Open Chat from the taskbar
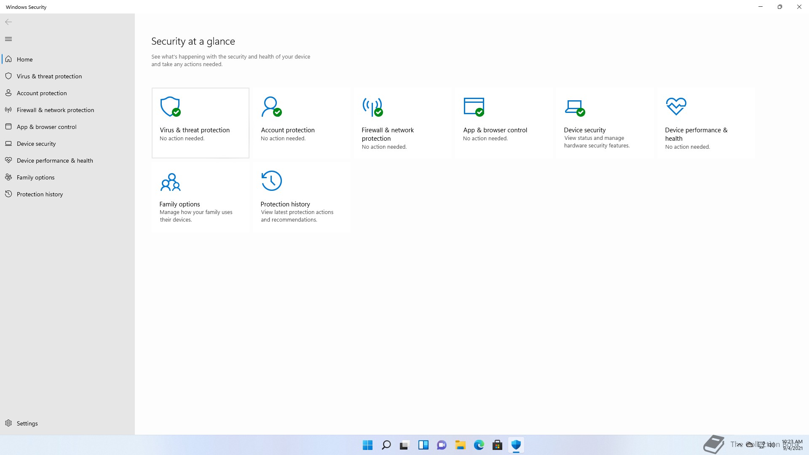Image resolution: width=809 pixels, height=455 pixels. coord(442,445)
